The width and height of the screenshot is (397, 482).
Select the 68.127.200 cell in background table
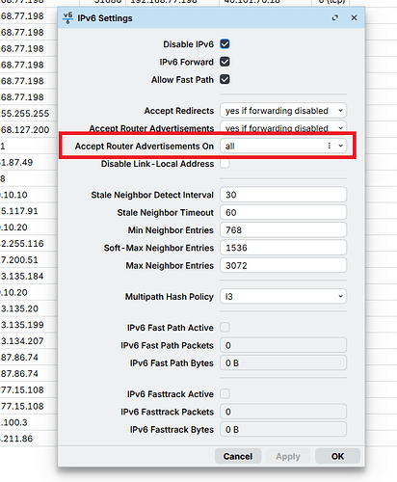(x=25, y=130)
